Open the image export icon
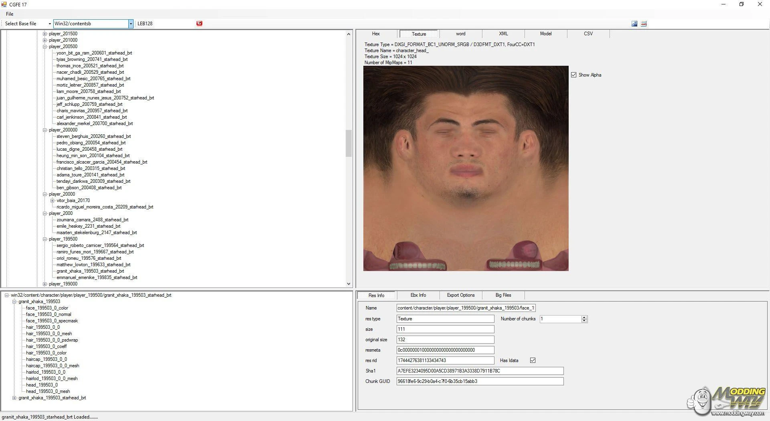 point(634,23)
